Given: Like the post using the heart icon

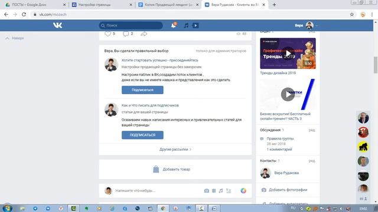Looking at the screenshot, I should coord(107,34).
